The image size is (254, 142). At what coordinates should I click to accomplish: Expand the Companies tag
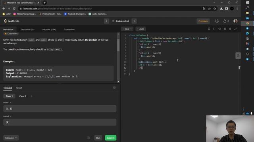pos(11,34)
